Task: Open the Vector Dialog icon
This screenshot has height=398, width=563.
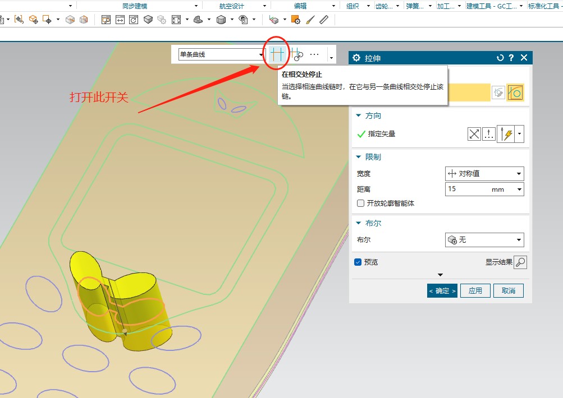Action: [x=489, y=134]
